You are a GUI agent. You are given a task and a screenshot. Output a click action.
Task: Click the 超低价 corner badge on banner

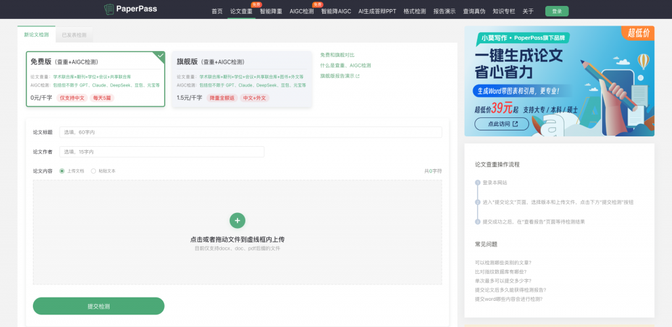click(639, 33)
